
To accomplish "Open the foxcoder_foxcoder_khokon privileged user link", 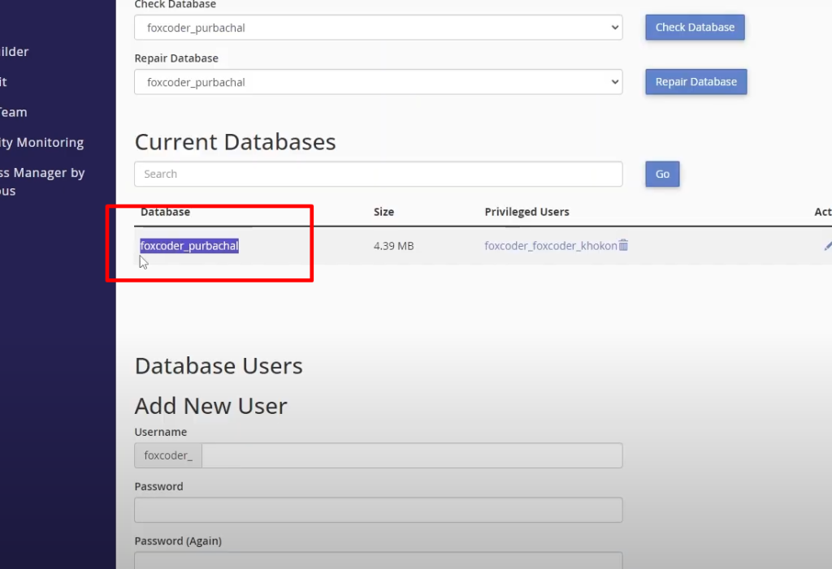I will point(550,246).
